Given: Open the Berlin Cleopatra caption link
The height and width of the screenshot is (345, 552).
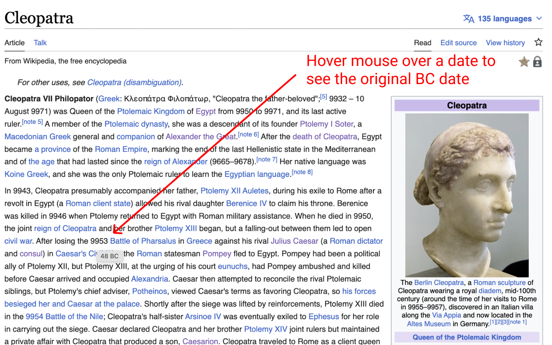Looking at the screenshot, I should click(x=439, y=282).
